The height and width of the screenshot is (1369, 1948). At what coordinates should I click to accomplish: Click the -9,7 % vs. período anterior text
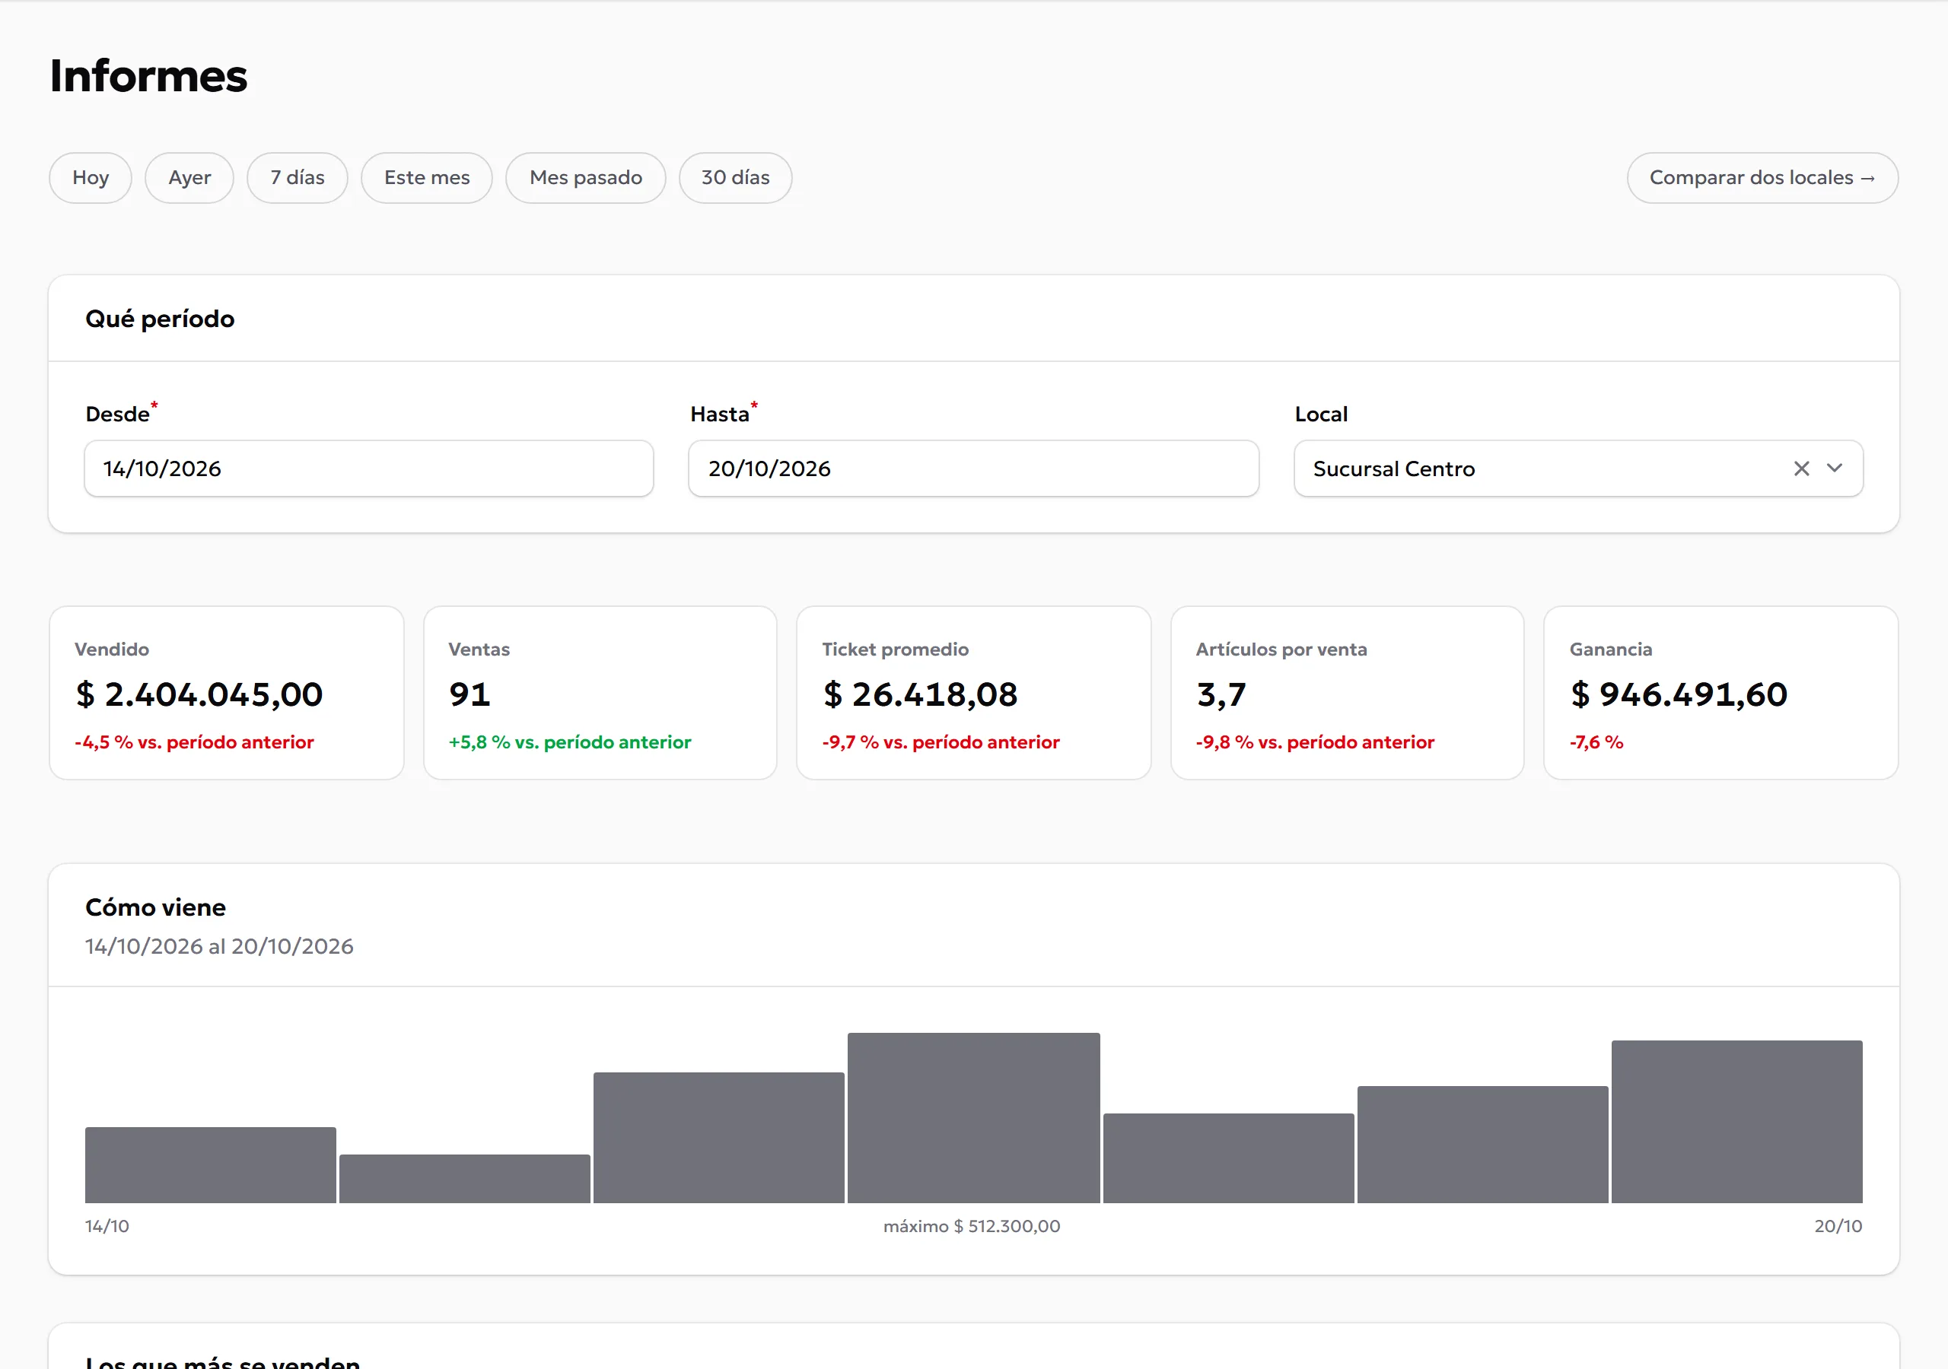[941, 742]
